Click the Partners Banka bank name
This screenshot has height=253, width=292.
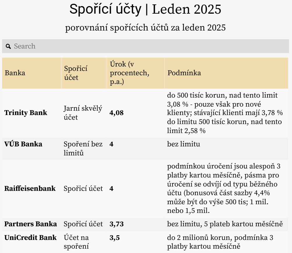pyautogui.click(x=31, y=224)
